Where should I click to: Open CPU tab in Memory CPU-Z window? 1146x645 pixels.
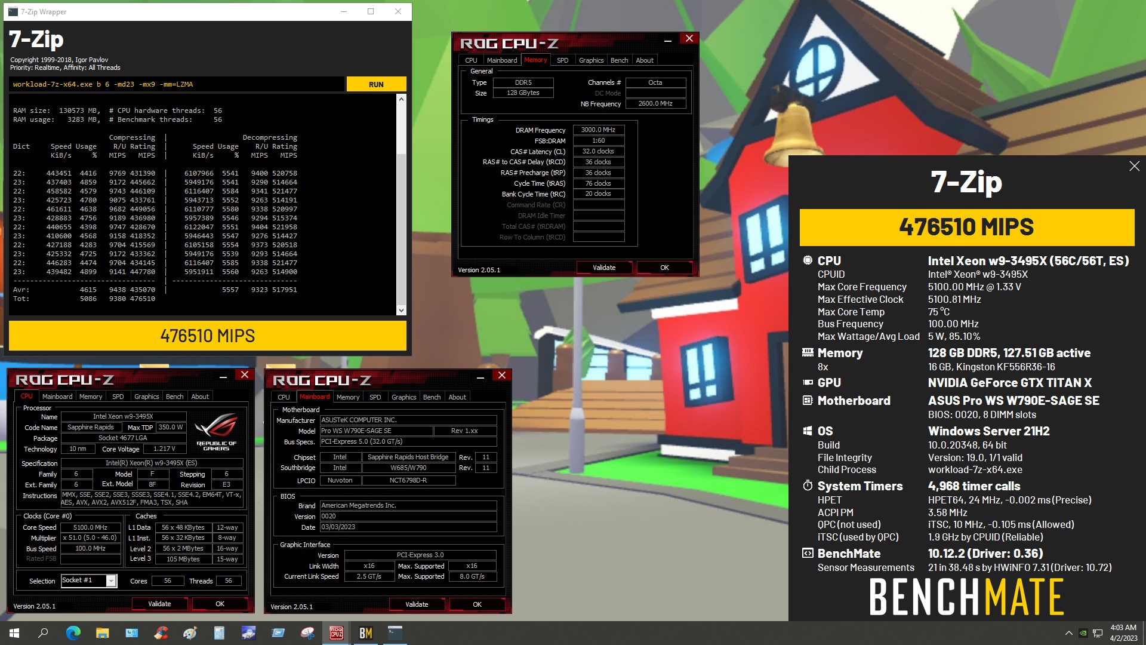coord(471,60)
